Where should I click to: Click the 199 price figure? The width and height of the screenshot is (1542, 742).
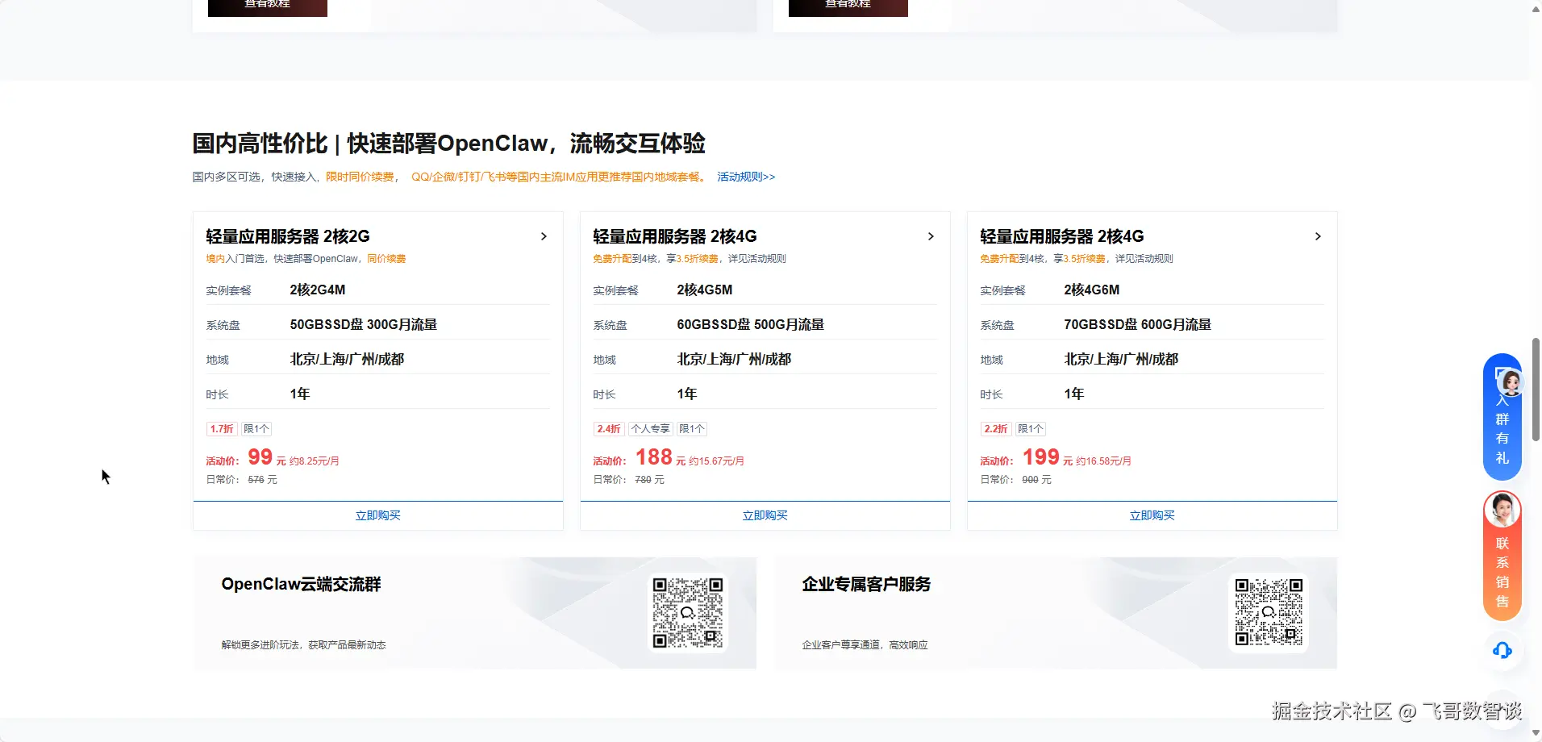click(x=1041, y=457)
